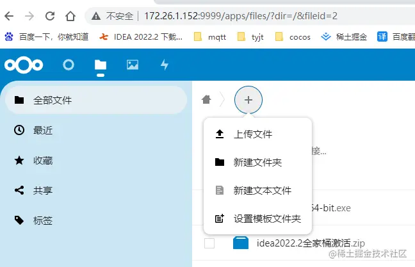Open the tyjt bookmark folder
This screenshot has height=267, width=415.
click(250, 36)
